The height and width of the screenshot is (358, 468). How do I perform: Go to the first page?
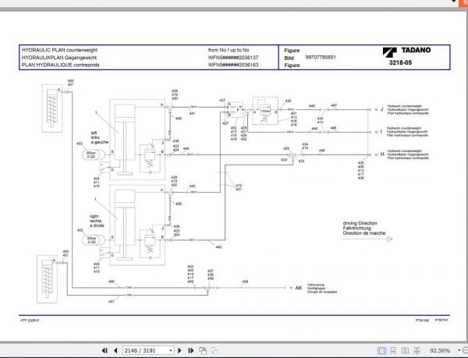[x=105, y=350]
